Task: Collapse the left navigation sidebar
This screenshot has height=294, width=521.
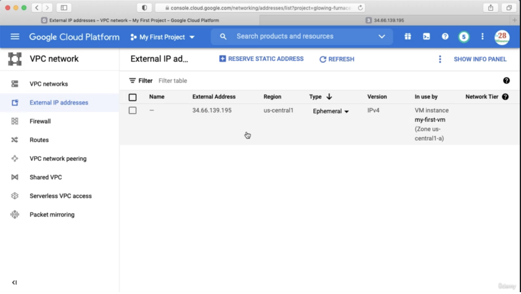Action: pos(14,282)
